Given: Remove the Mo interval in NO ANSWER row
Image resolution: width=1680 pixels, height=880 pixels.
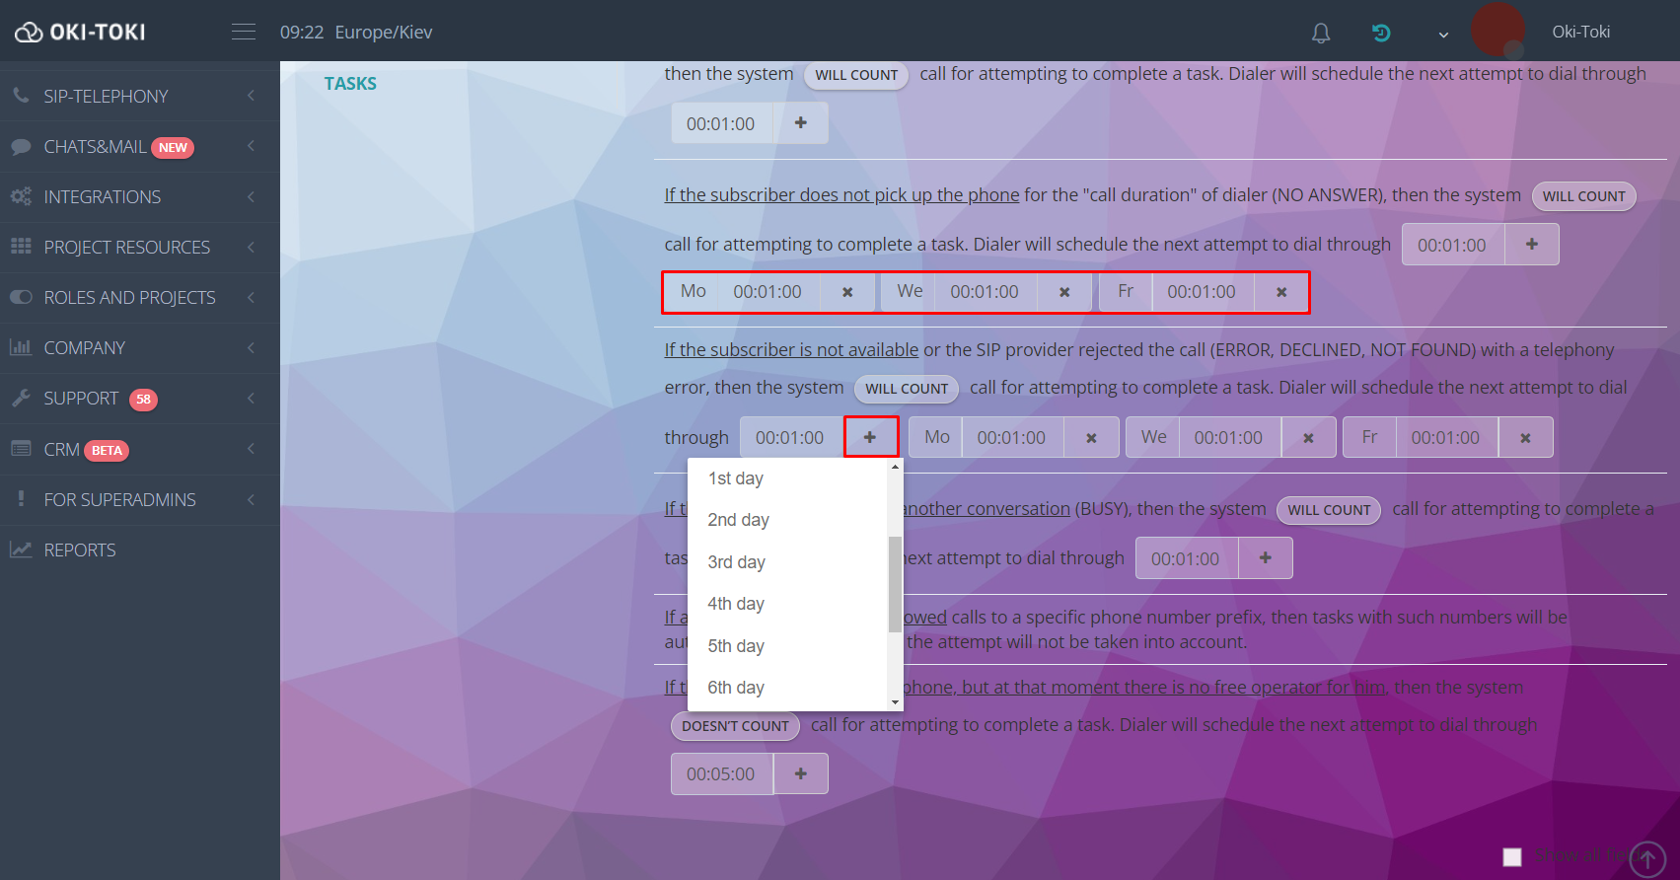Looking at the screenshot, I should pyautogui.click(x=847, y=292).
